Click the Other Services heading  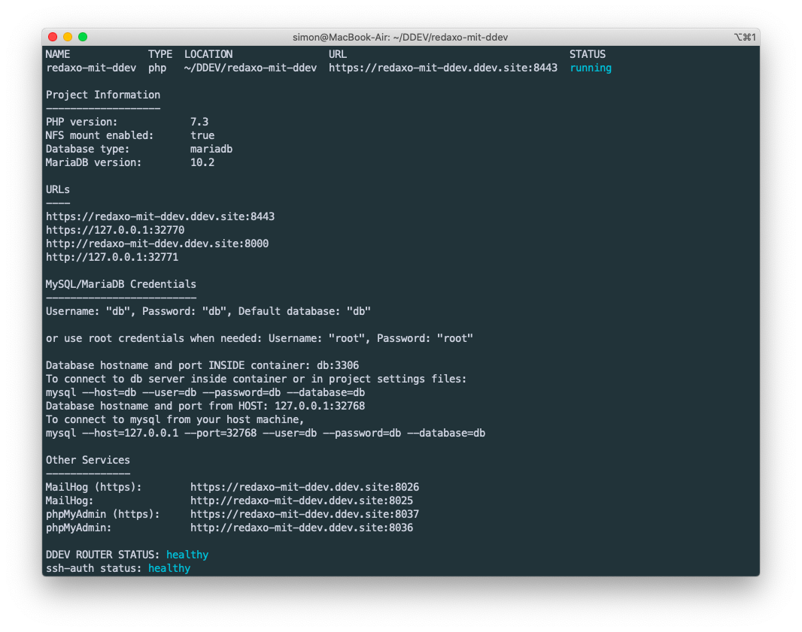[88, 461]
